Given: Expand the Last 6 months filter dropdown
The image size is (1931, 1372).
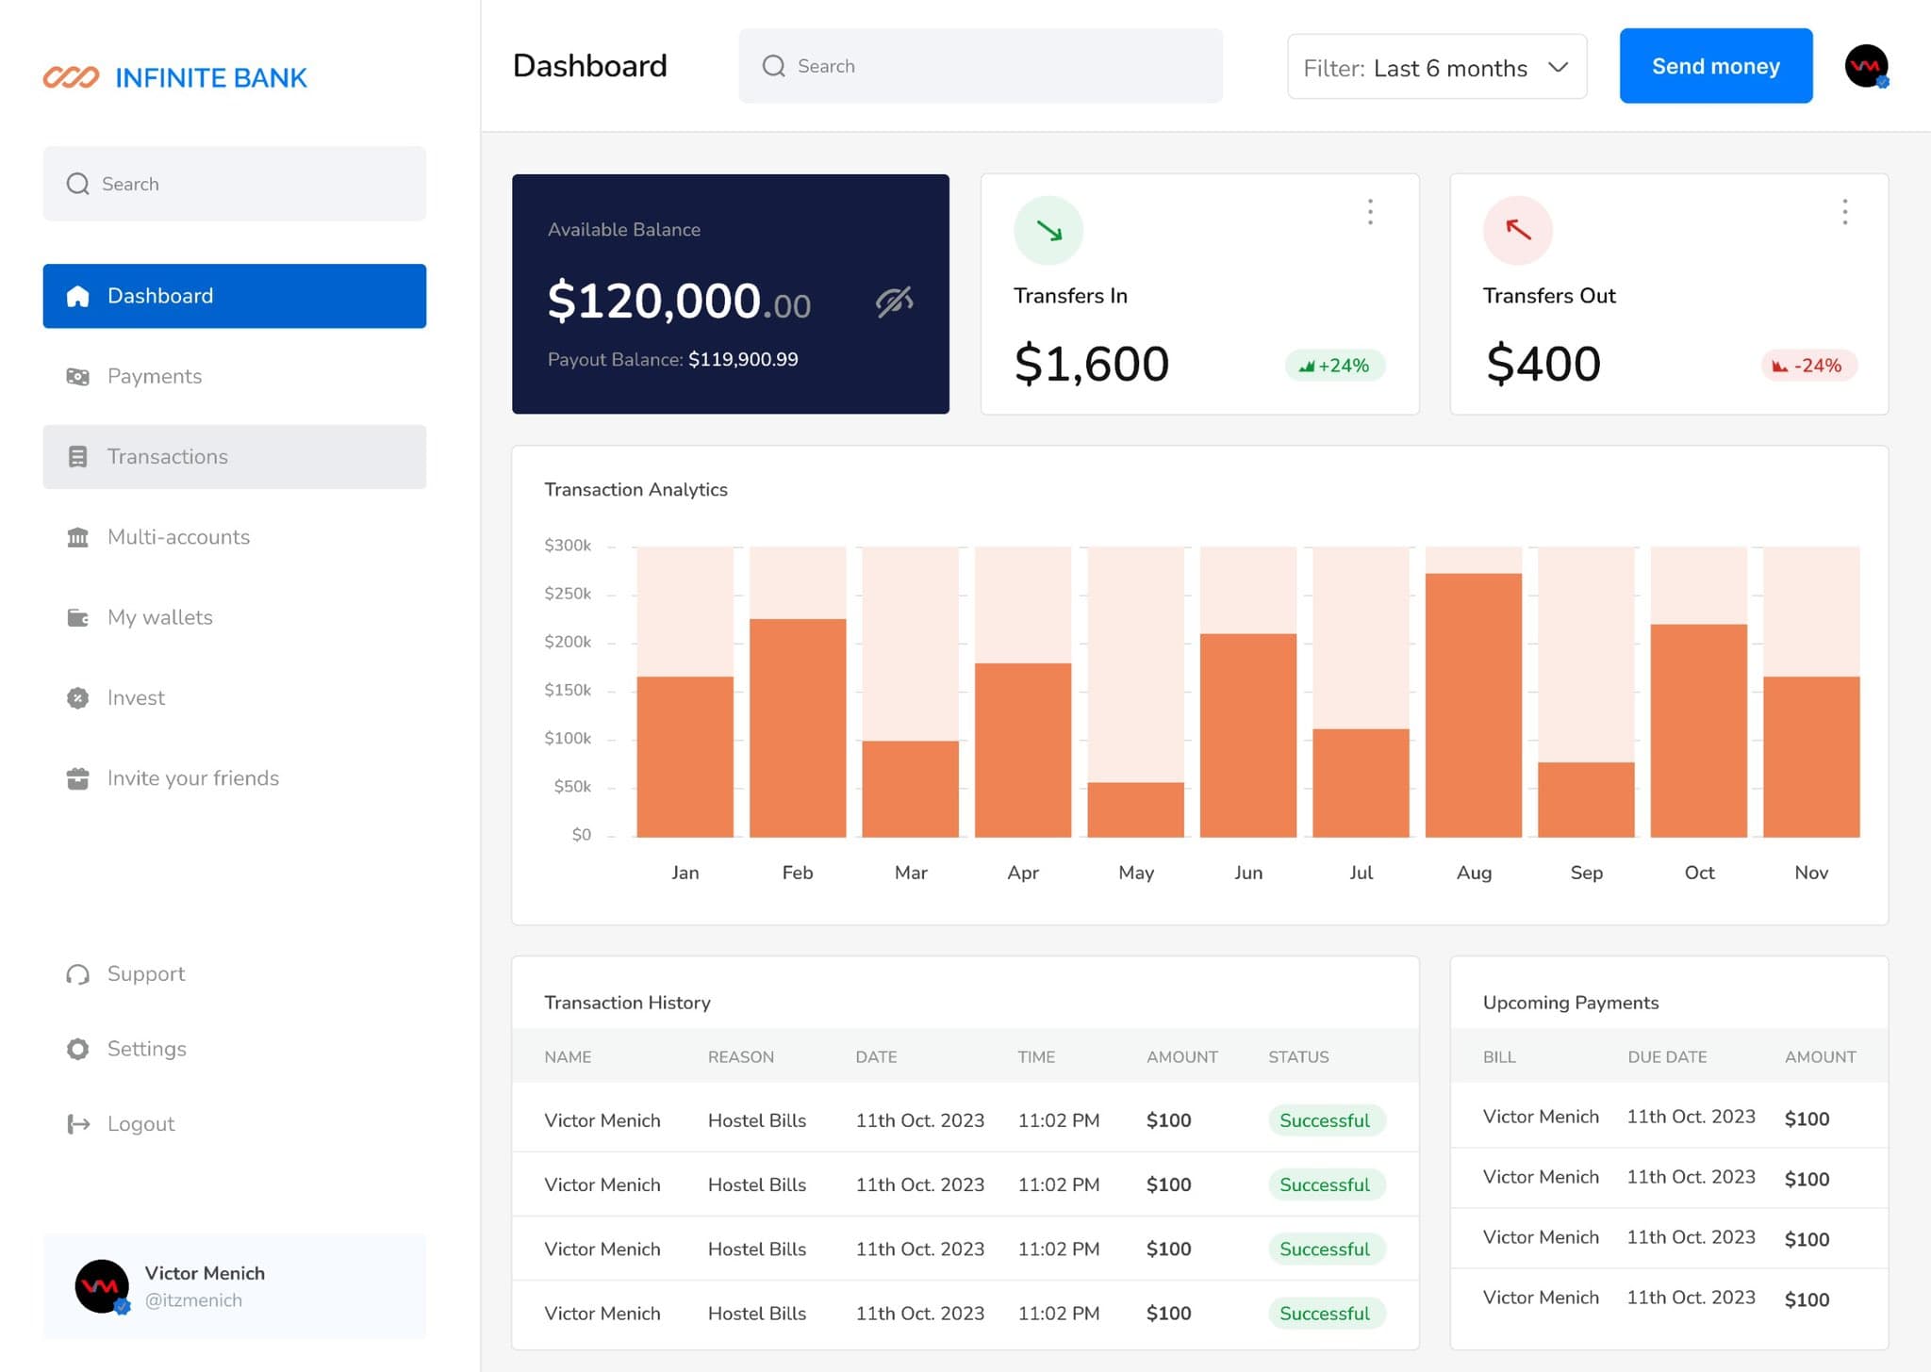Looking at the screenshot, I should (x=1437, y=67).
